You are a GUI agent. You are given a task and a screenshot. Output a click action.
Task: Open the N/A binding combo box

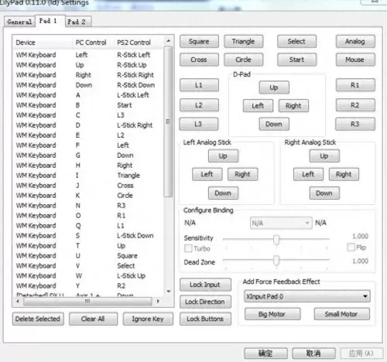281,223
